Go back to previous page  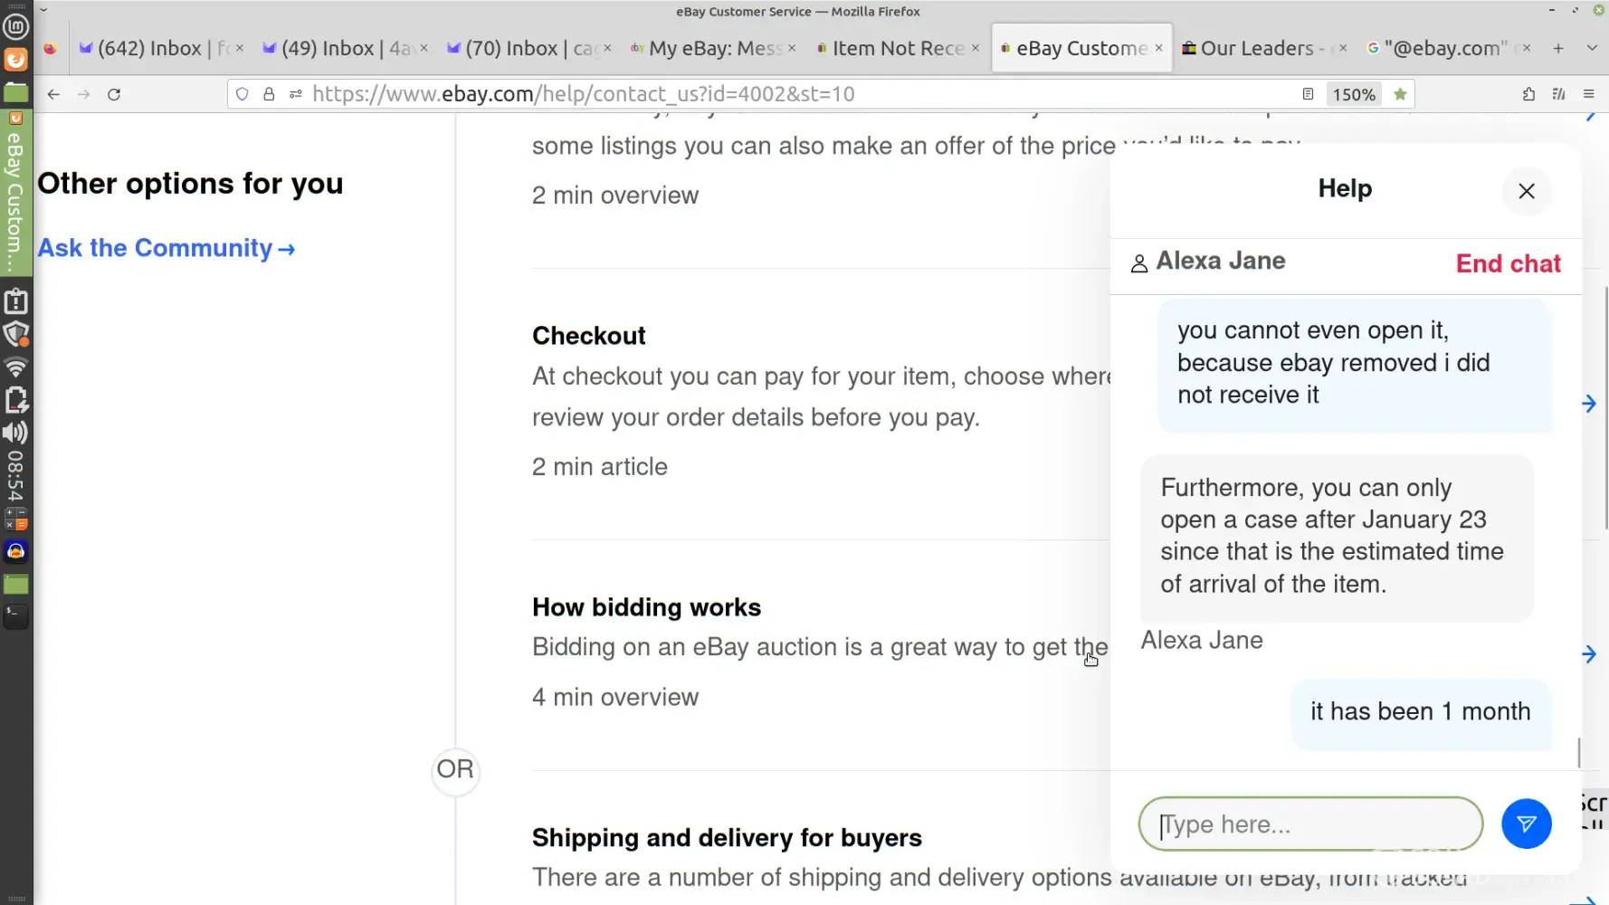(x=53, y=94)
